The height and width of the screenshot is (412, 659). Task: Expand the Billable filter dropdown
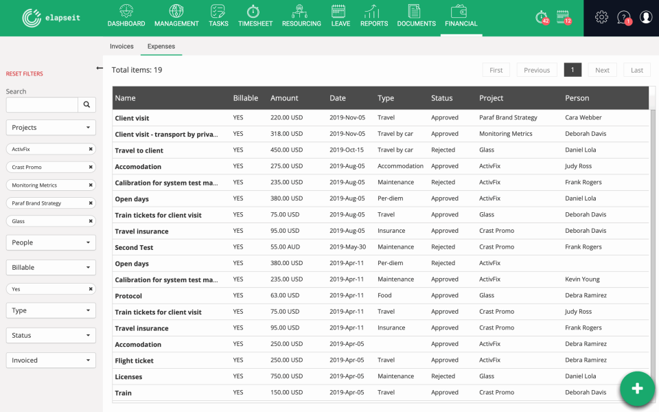[x=51, y=267]
